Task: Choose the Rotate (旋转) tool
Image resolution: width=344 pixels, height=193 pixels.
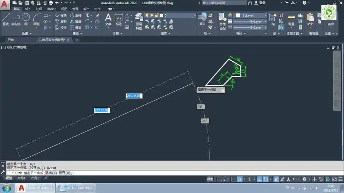Action: point(75,15)
